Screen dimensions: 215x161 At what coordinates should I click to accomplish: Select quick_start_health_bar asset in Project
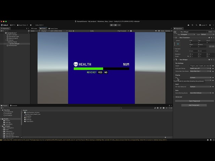(32, 114)
